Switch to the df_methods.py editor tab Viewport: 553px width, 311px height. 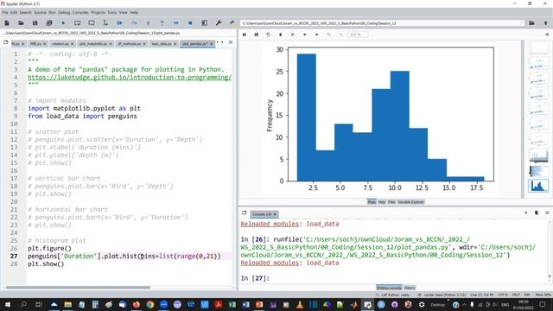coord(129,44)
